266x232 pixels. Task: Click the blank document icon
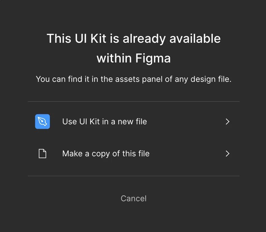point(42,154)
